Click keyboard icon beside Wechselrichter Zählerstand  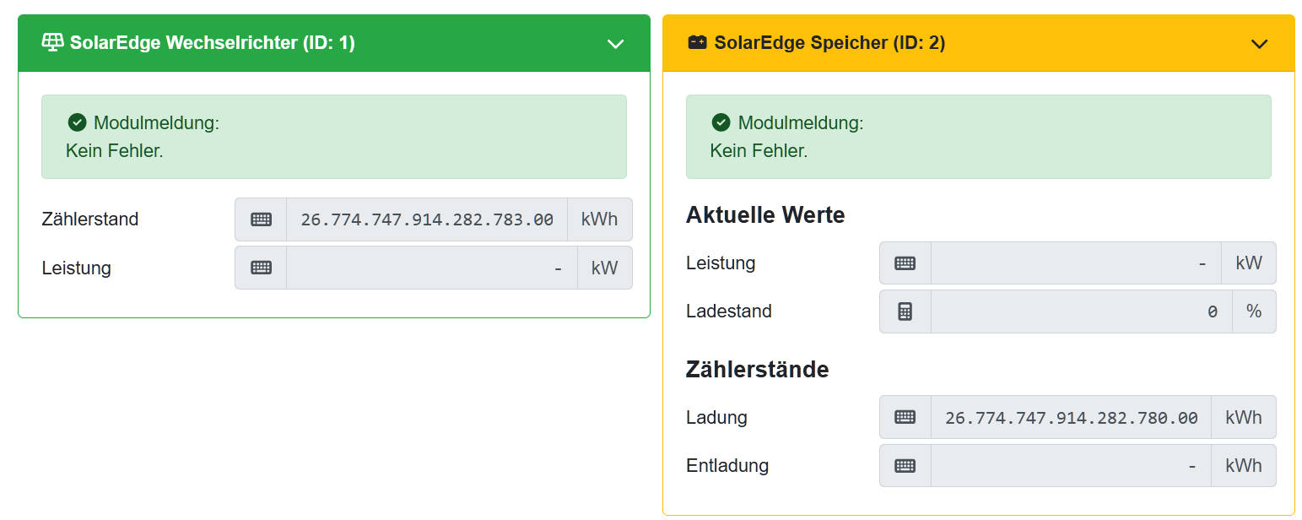click(x=261, y=219)
